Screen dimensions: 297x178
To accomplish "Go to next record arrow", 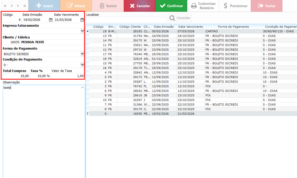I will pos(18,6).
